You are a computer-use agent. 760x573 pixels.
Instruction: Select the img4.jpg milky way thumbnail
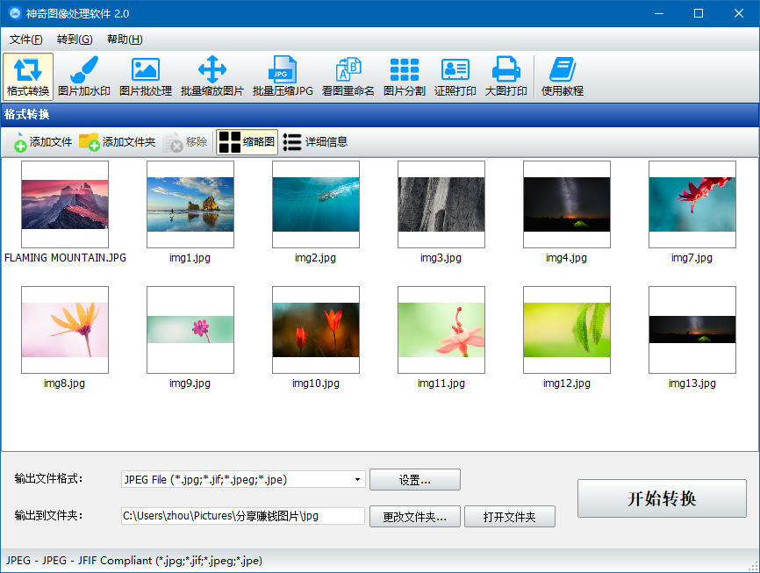(x=567, y=204)
